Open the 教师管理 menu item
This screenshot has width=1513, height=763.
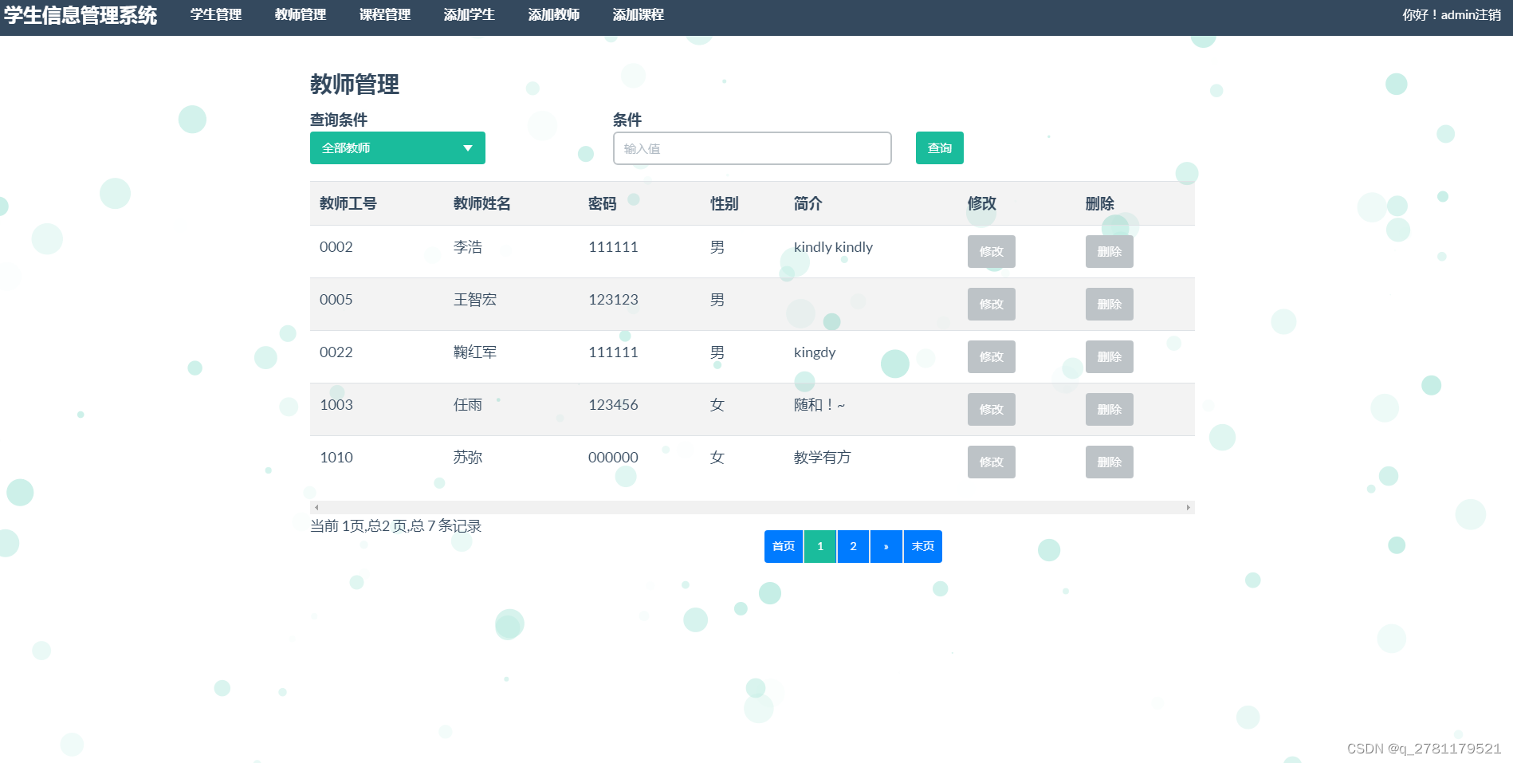301,15
